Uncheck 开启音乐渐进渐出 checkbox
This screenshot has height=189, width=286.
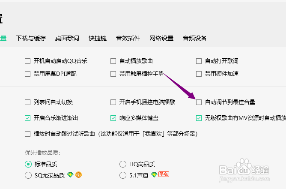[x=27, y=118]
